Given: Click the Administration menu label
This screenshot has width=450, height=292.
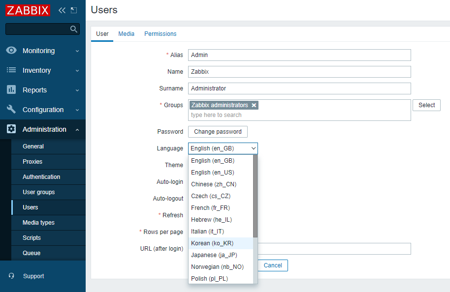Looking at the screenshot, I should coord(44,129).
